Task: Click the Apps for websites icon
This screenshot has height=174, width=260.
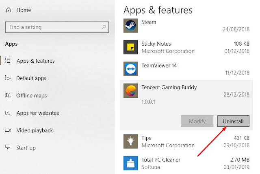Action: click(8, 113)
